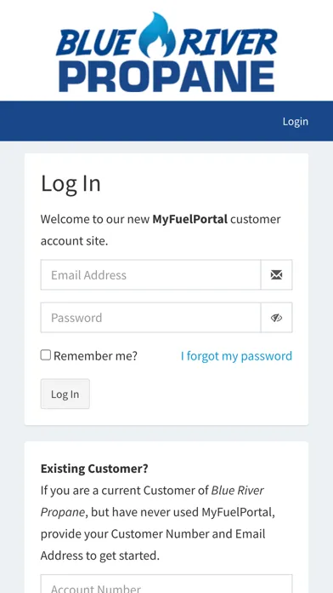Click the "customer account site" welcome sentence
333x593 pixels.
(x=161, y=230)
